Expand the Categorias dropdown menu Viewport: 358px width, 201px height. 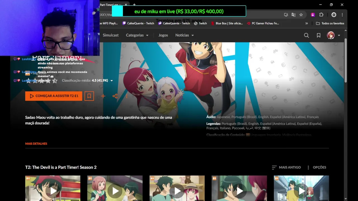click(x=137, y=35)
